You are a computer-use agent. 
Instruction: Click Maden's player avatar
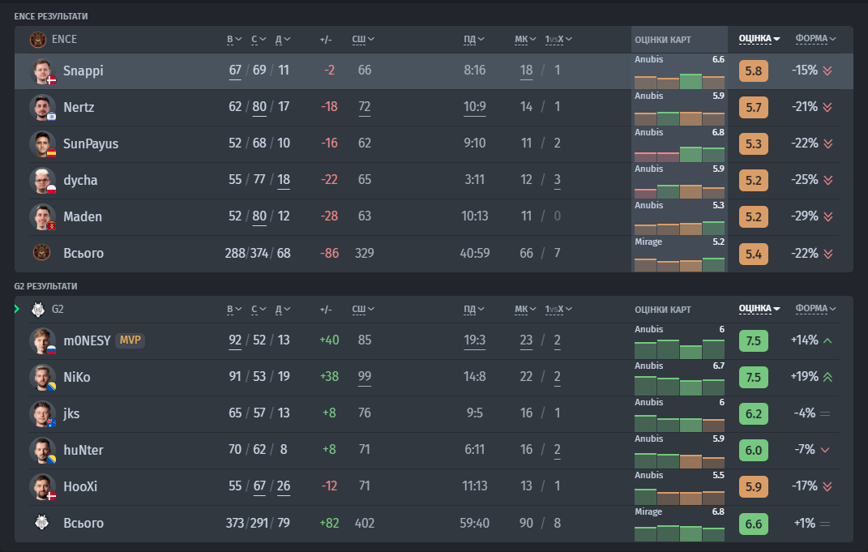(x=43, y=217)
